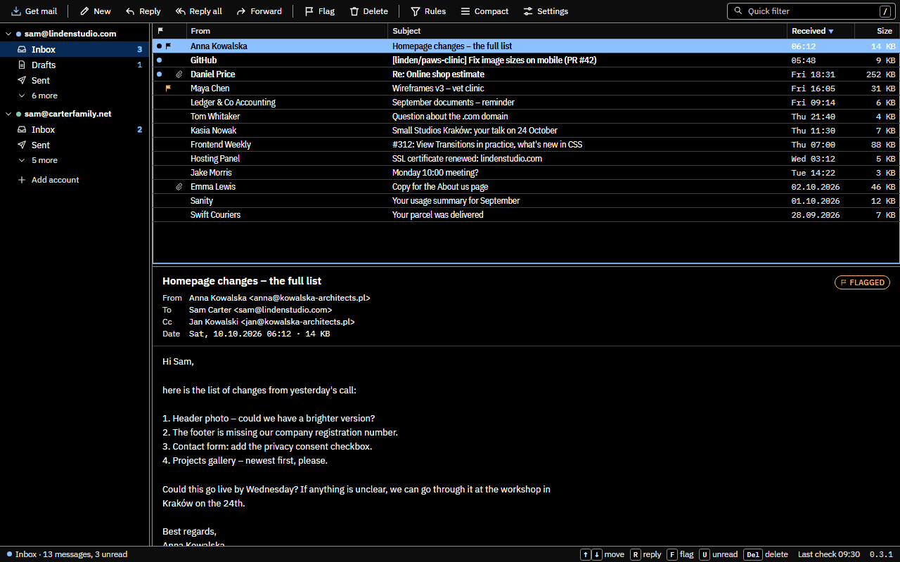This screenshot has height=562, width=900.
Task: Open Settings from the toolbar
Action: point(545,11)
